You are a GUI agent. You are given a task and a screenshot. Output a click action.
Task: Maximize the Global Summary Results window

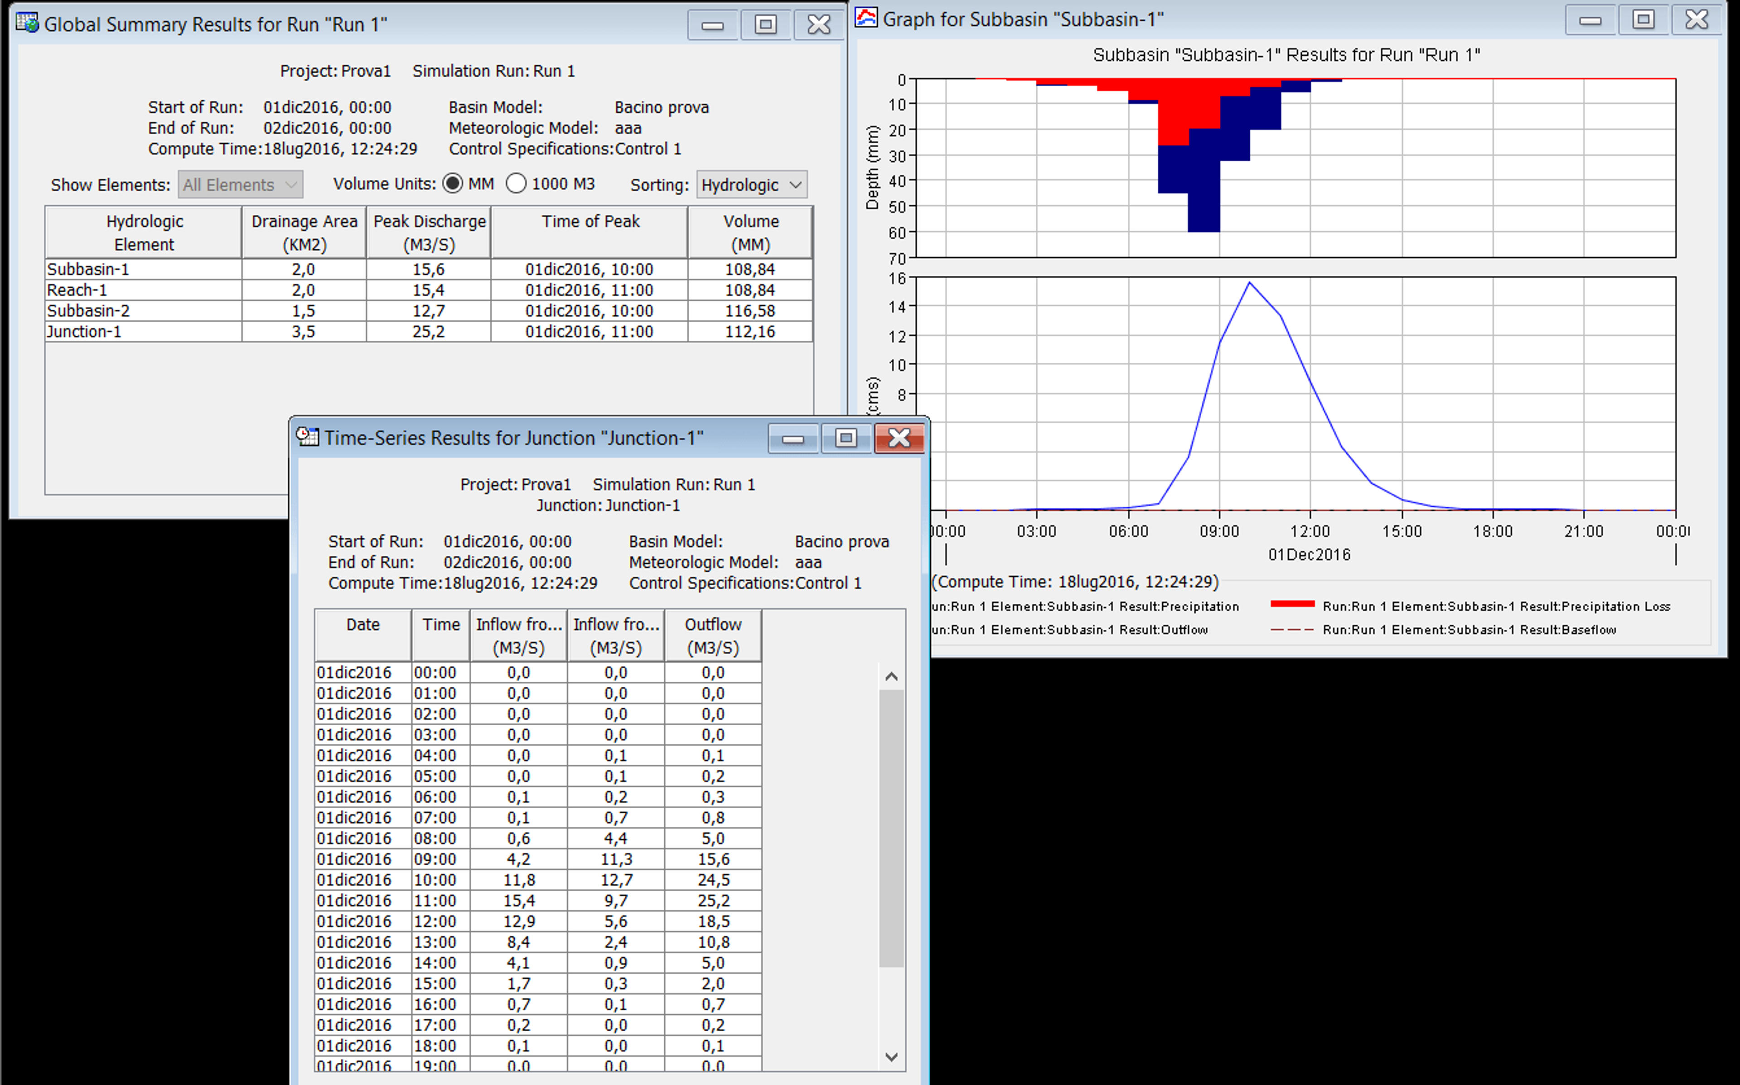766,25
